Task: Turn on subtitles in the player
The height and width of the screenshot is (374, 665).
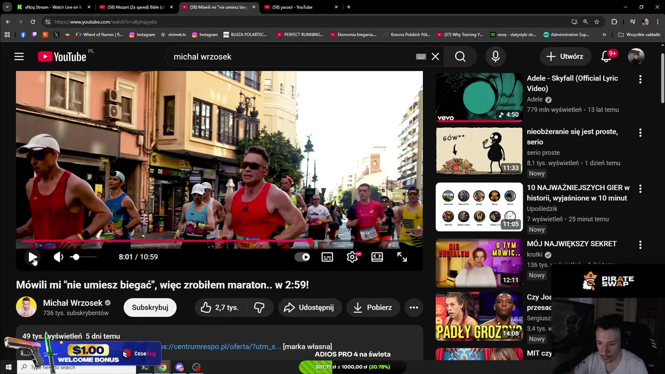Action: pos(327,257)
